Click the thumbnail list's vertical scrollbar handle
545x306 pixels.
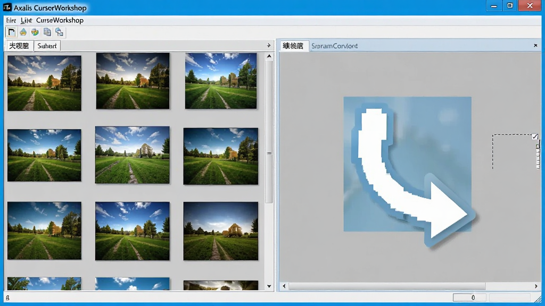click(269, 132)
